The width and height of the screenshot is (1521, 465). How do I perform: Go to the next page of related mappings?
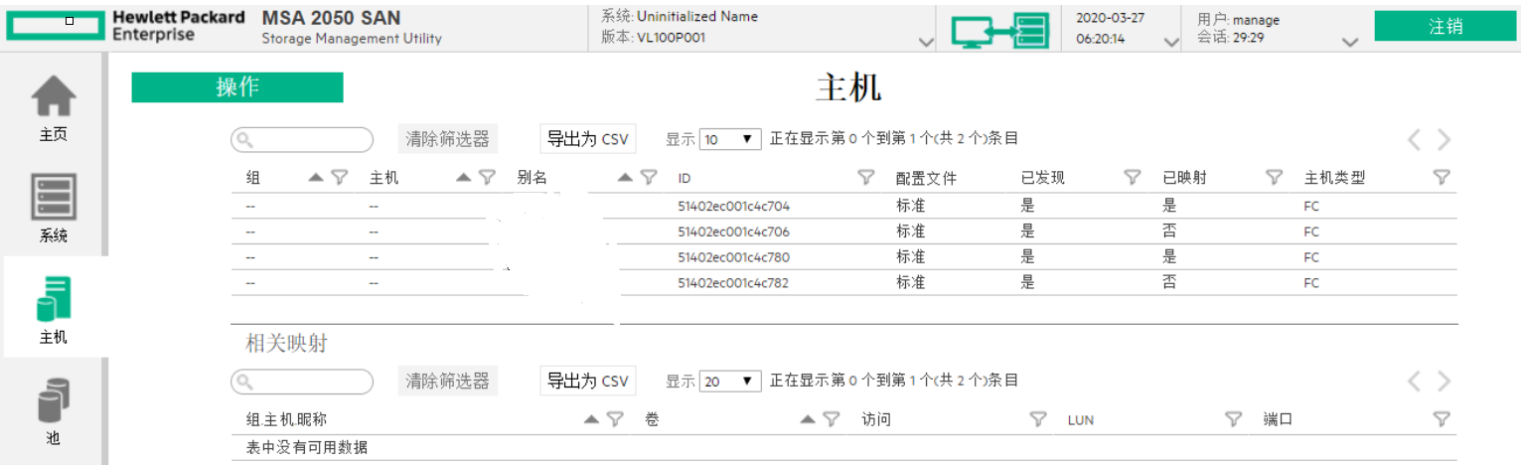pyautogui.click(x=1445, y=382)
